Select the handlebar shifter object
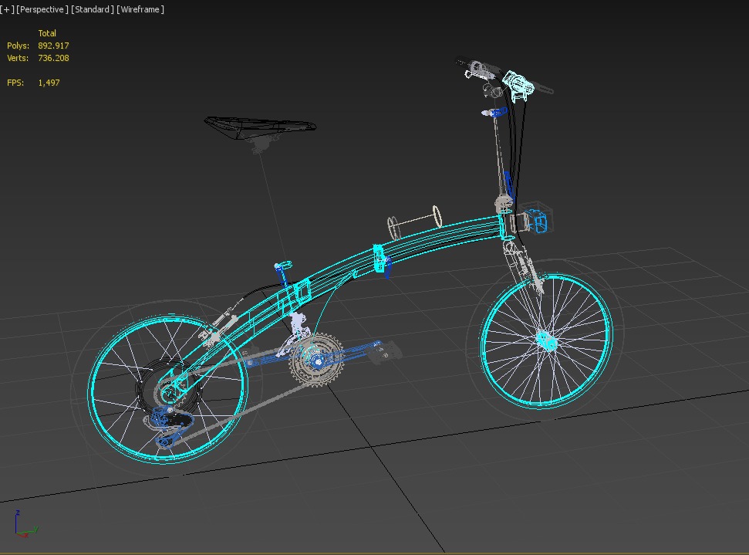Screen dimensions: 749x555 pyautogui.click(x=518, y=85)
